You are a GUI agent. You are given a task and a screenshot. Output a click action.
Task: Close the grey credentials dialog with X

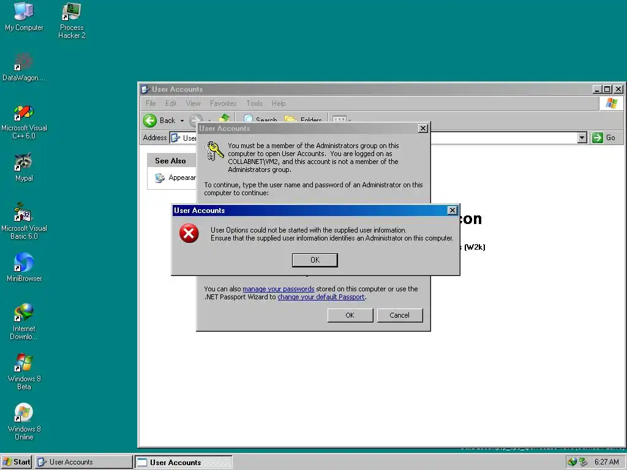point(422,129)
